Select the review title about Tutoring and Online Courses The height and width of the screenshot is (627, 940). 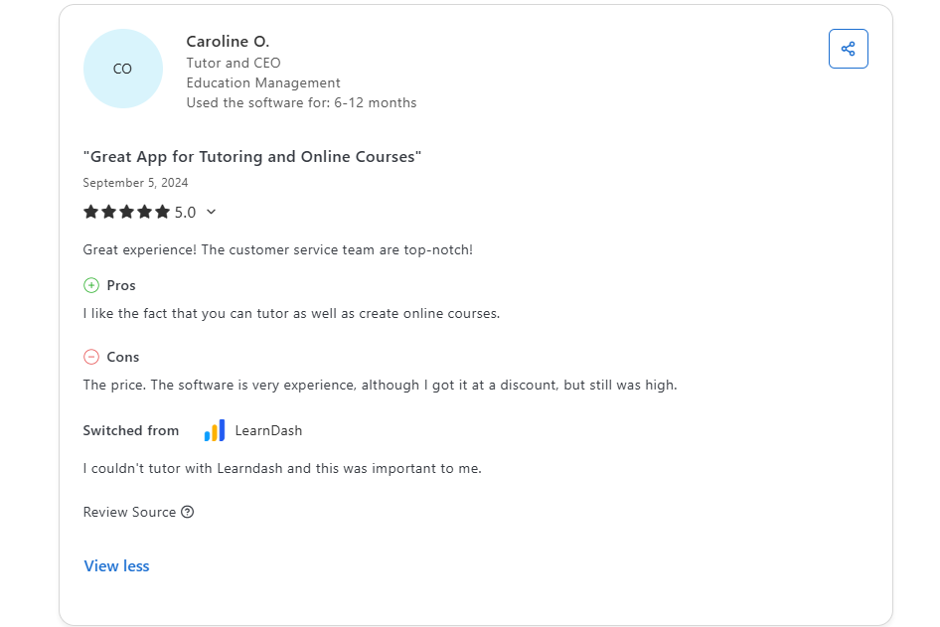[252, 156]
